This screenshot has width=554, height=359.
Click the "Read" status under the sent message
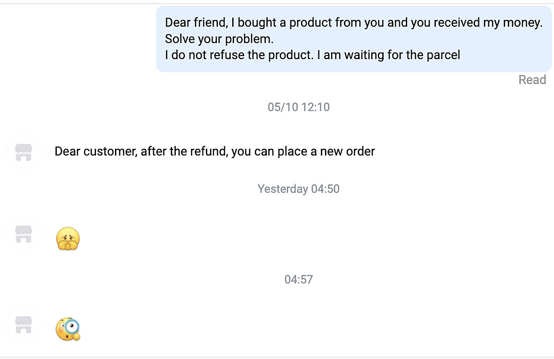coord(532,80)
